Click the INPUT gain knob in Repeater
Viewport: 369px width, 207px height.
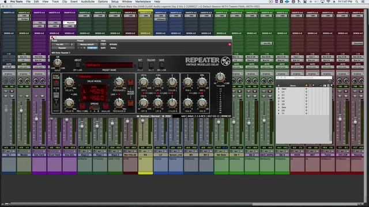click(58, 63)
